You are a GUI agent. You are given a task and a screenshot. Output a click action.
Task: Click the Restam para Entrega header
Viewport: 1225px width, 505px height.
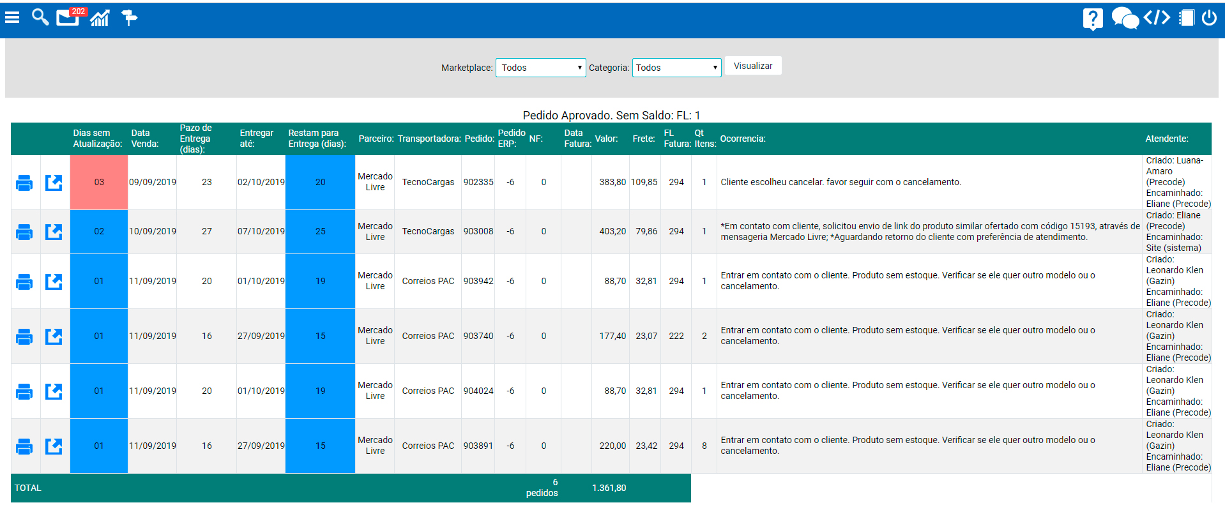317,139
